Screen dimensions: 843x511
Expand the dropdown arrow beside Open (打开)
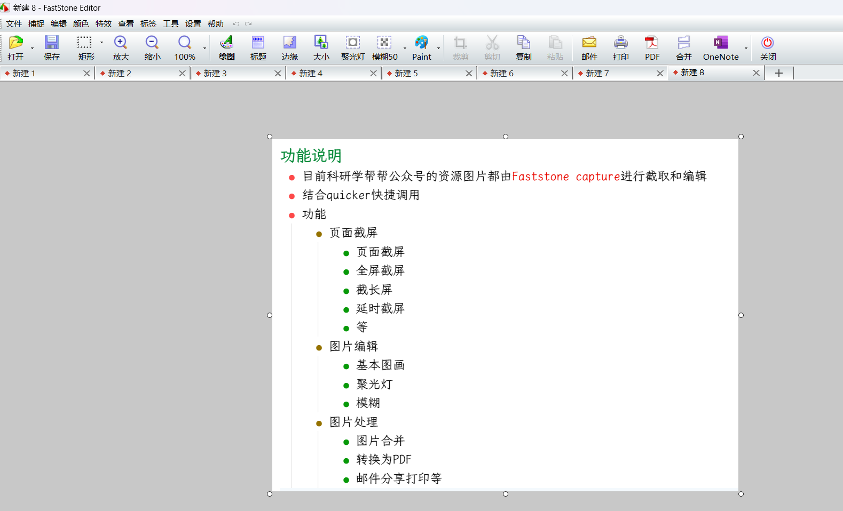tap(32, 49)
